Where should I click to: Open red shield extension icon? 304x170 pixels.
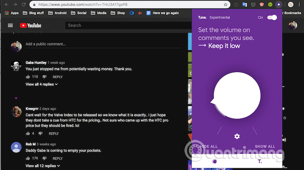pos(261,5)
